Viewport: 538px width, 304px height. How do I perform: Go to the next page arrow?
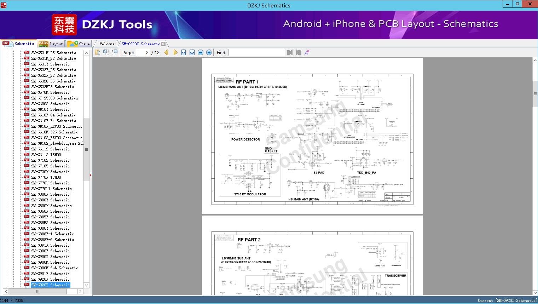click(x=175, y=52)
